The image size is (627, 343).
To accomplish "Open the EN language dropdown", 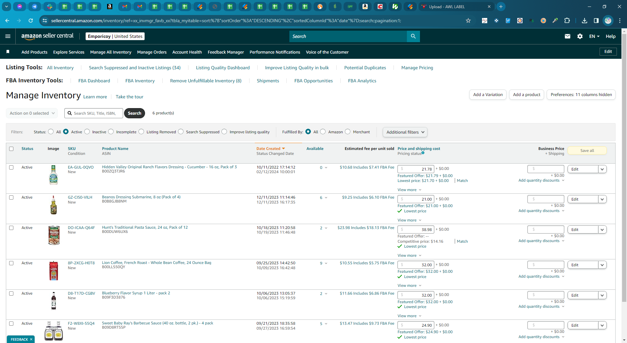I will point(594,36).
